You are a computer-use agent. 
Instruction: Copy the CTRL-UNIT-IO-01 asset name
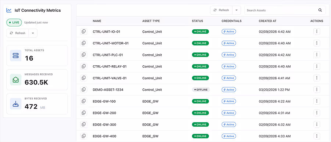point(84,32)
